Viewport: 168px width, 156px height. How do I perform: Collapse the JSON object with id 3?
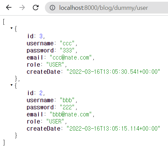pos(11,28)
